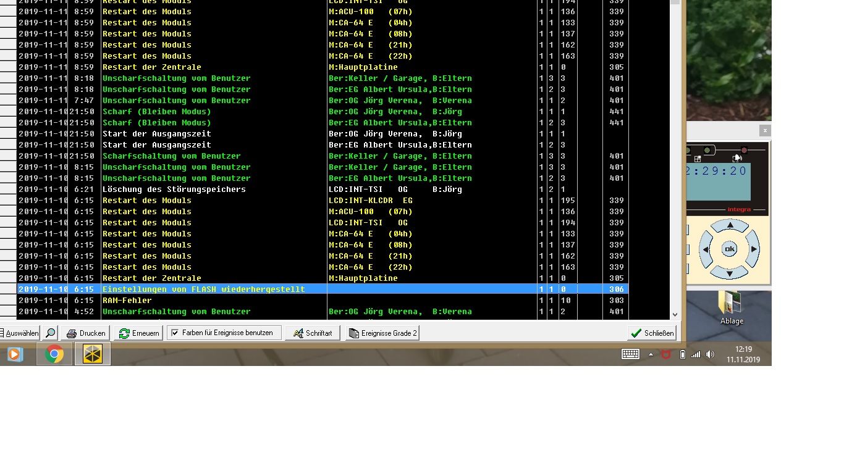Click Schließen to close the event log

coord(652,333)
